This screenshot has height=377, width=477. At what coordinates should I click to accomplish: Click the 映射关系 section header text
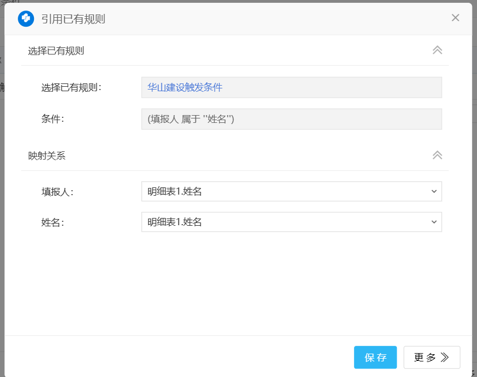point(47,156)
